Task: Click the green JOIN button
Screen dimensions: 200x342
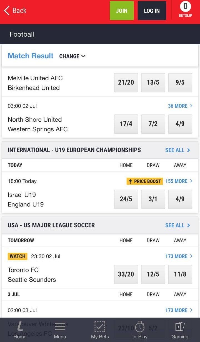Action: tap(122, 11)
